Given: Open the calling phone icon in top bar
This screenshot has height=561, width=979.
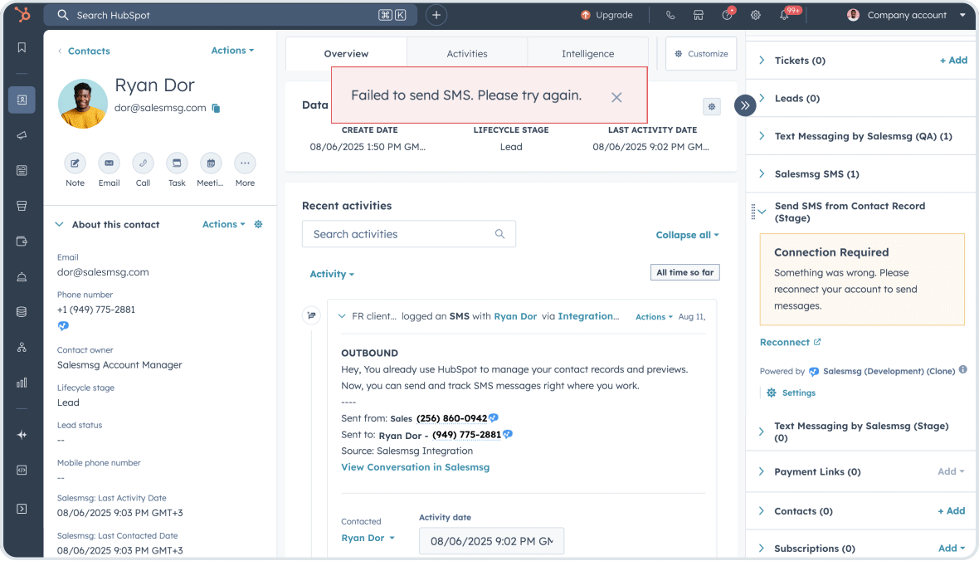Looking at the screenshot, I should point(670,15).
